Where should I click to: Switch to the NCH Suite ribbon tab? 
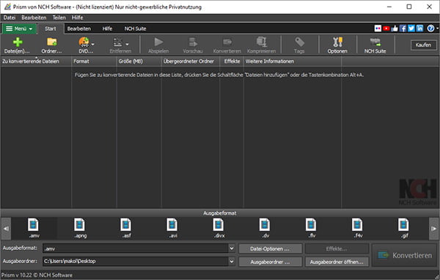(135, 29)
